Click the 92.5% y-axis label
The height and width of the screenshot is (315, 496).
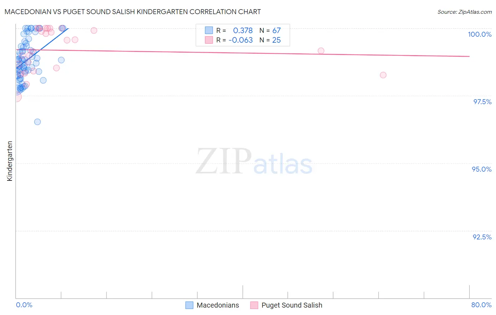[x=482, y=237]
